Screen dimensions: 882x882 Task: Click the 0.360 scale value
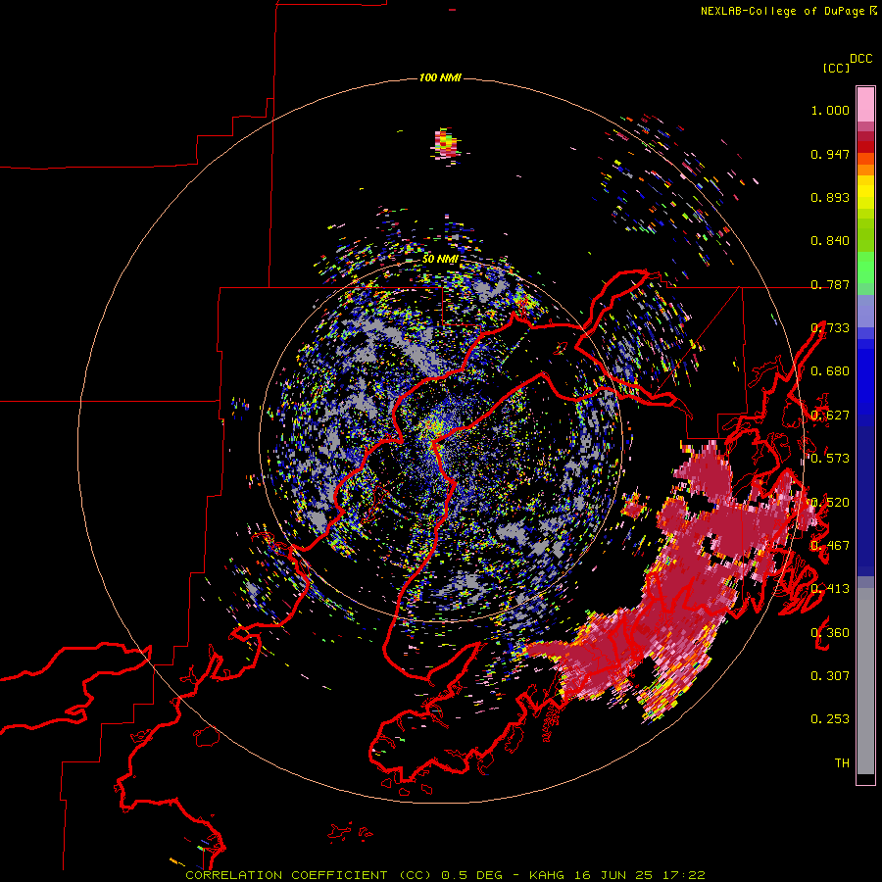830,633
